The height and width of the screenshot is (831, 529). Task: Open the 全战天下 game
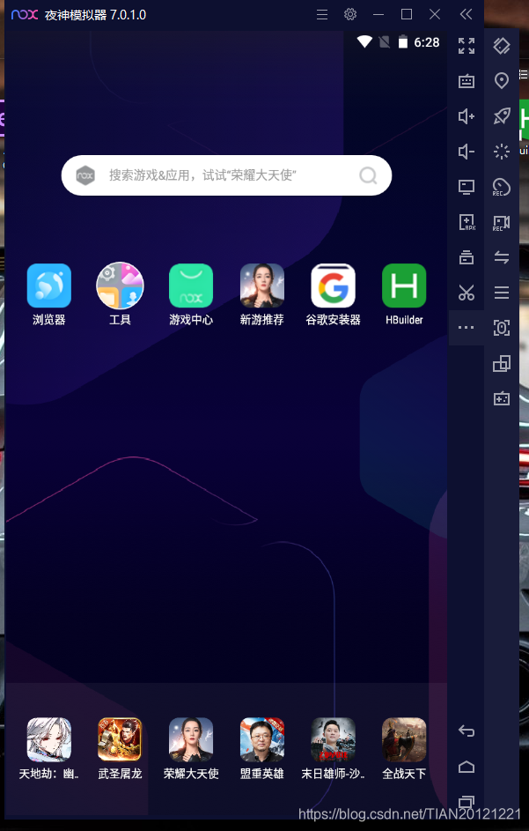tap(404, 739)
